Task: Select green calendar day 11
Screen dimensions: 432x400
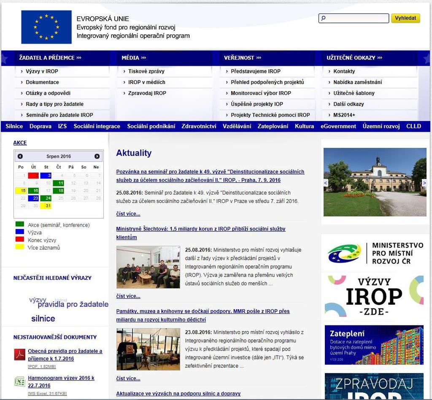Action: [58, 183]
